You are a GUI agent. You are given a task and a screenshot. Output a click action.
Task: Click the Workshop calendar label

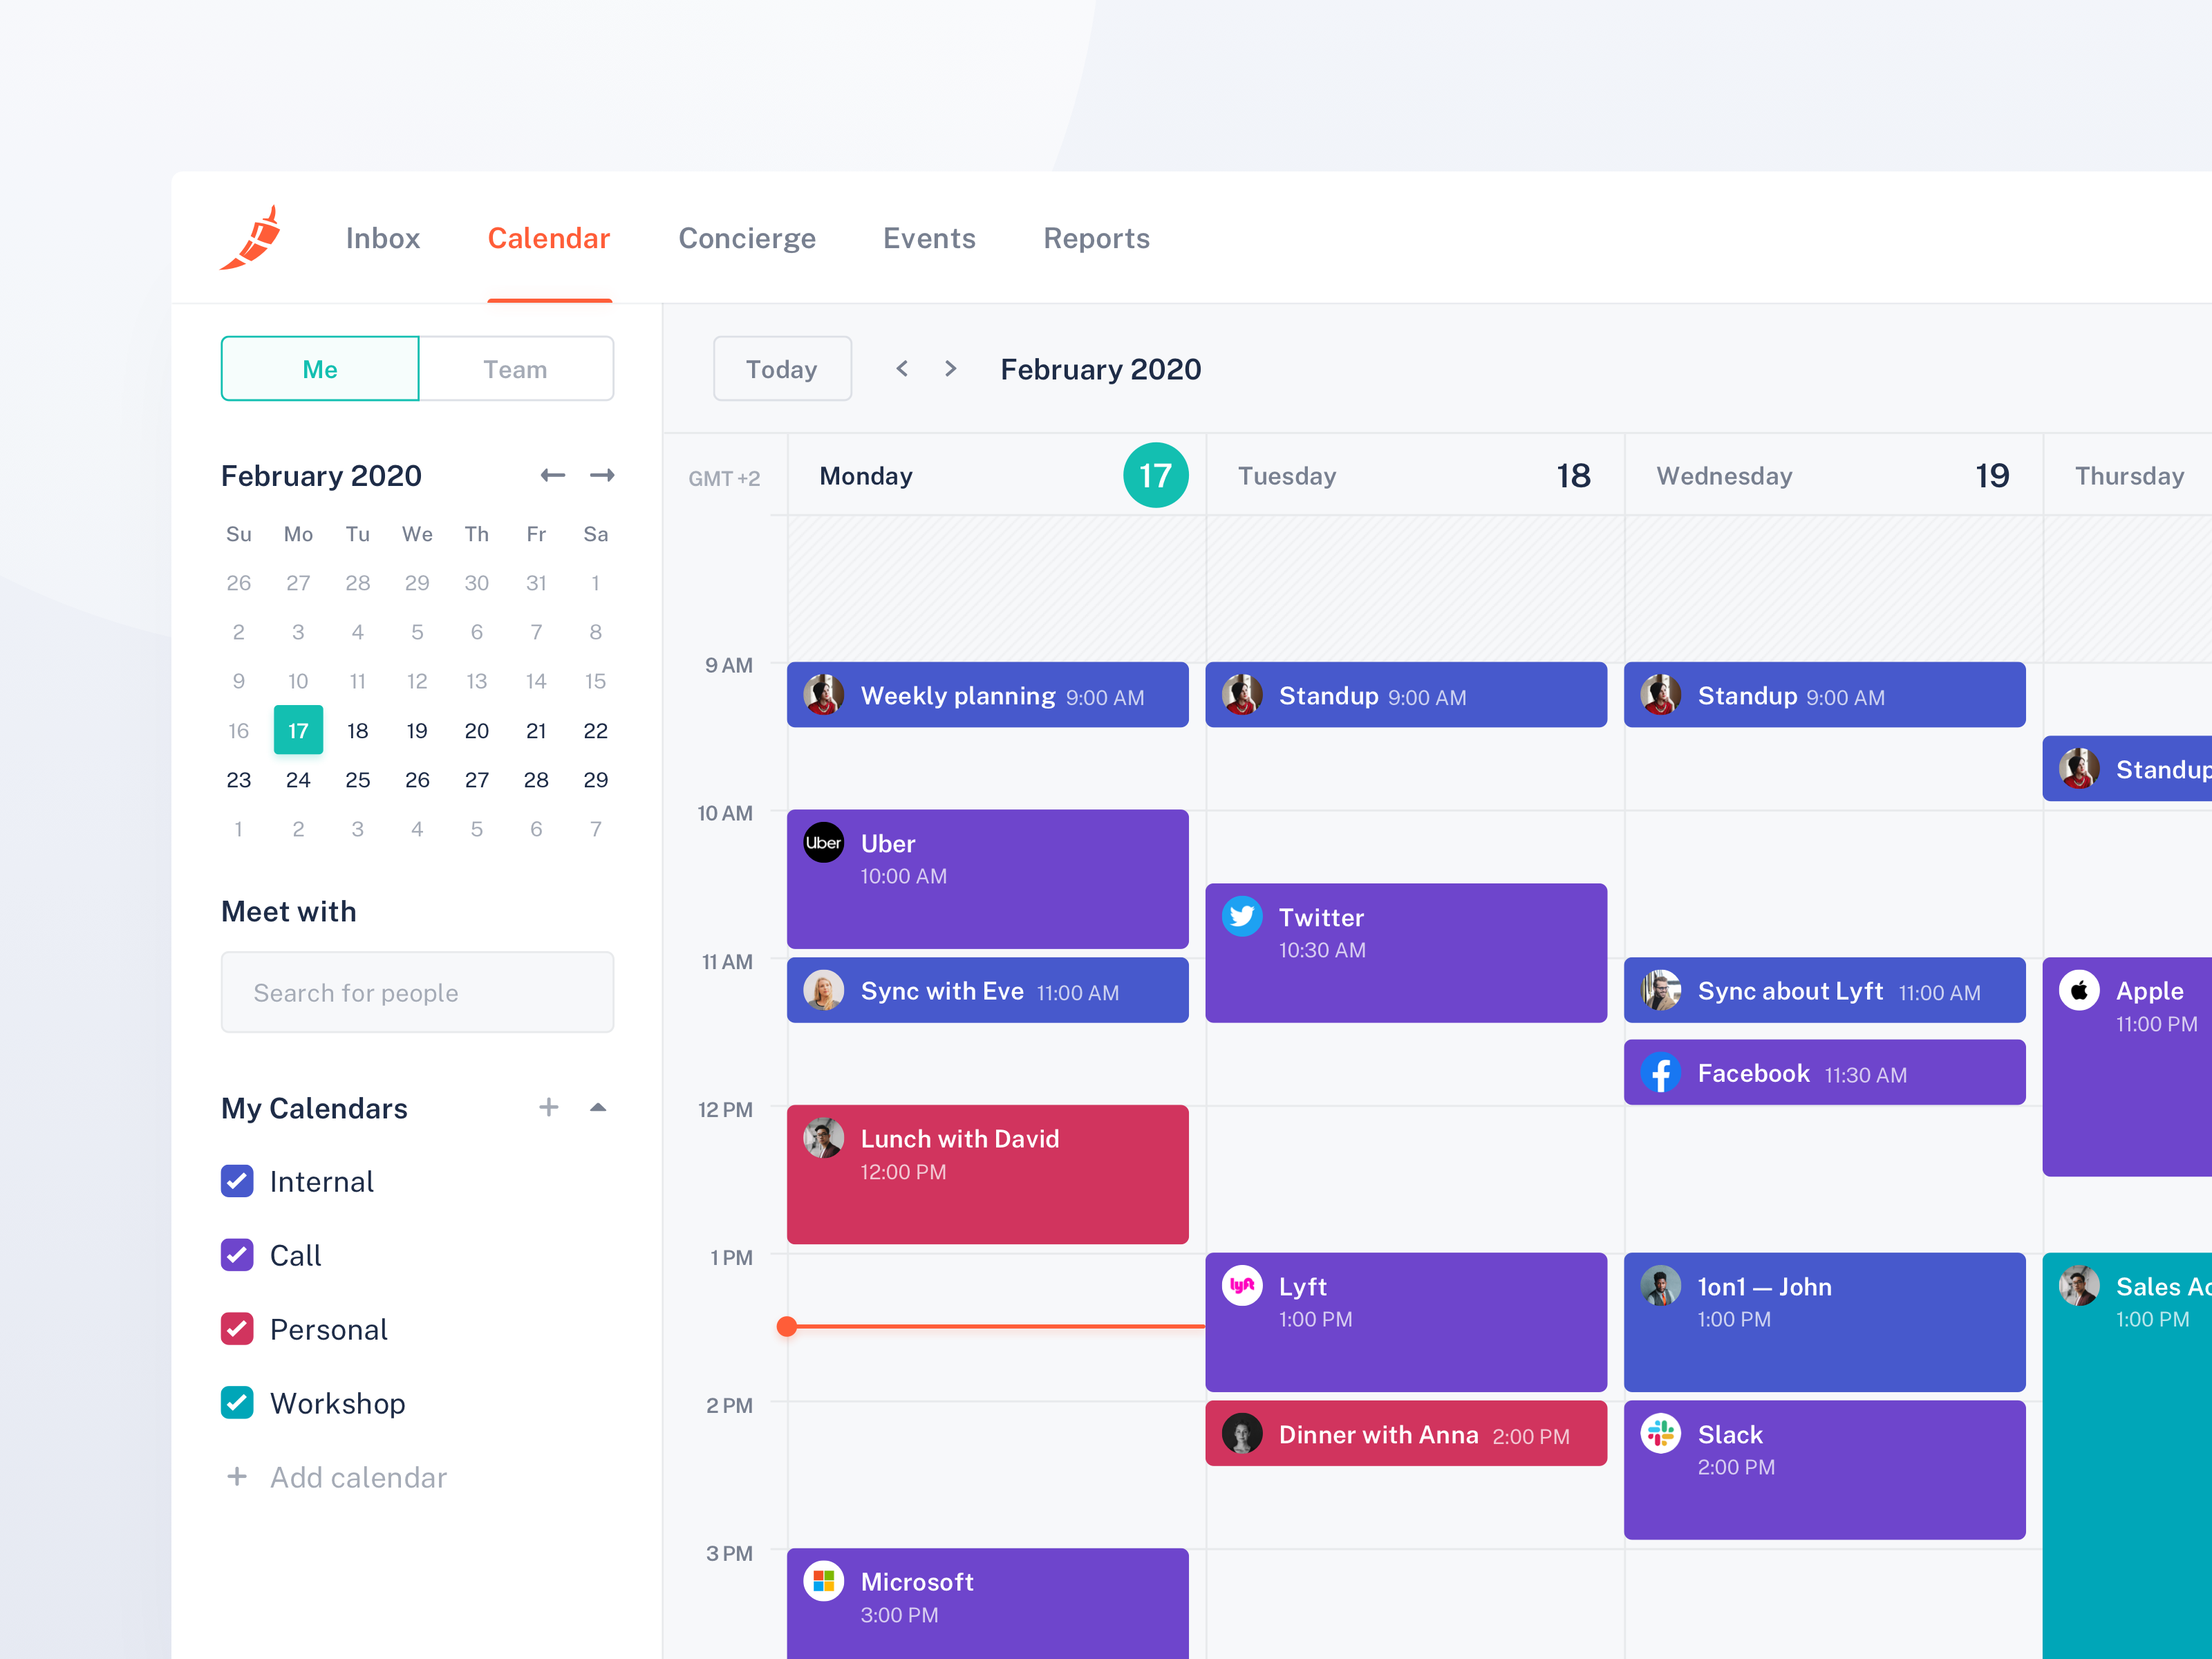338,1403
